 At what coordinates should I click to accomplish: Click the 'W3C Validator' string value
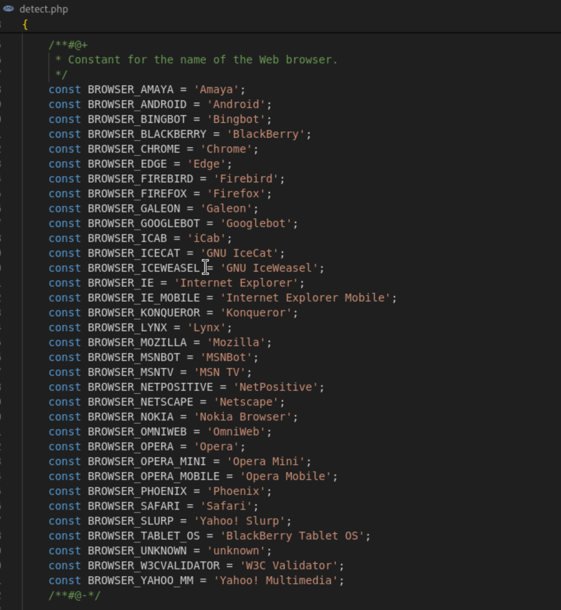tap(289, 566)
